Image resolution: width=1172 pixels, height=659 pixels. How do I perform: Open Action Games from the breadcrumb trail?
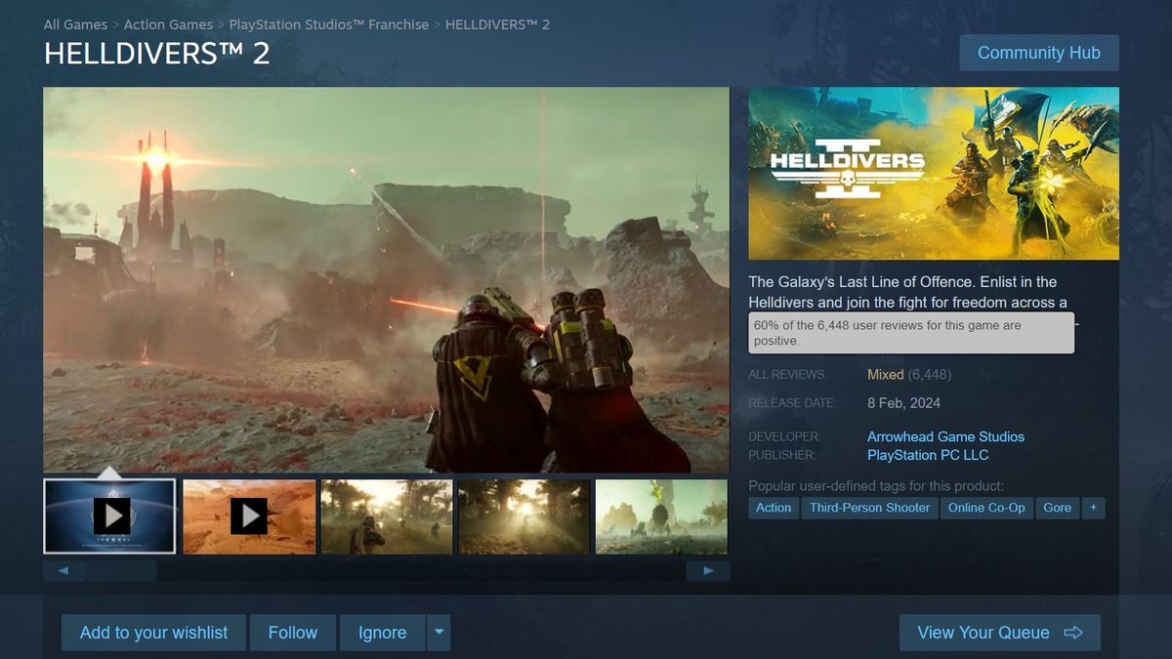point(168,23)
